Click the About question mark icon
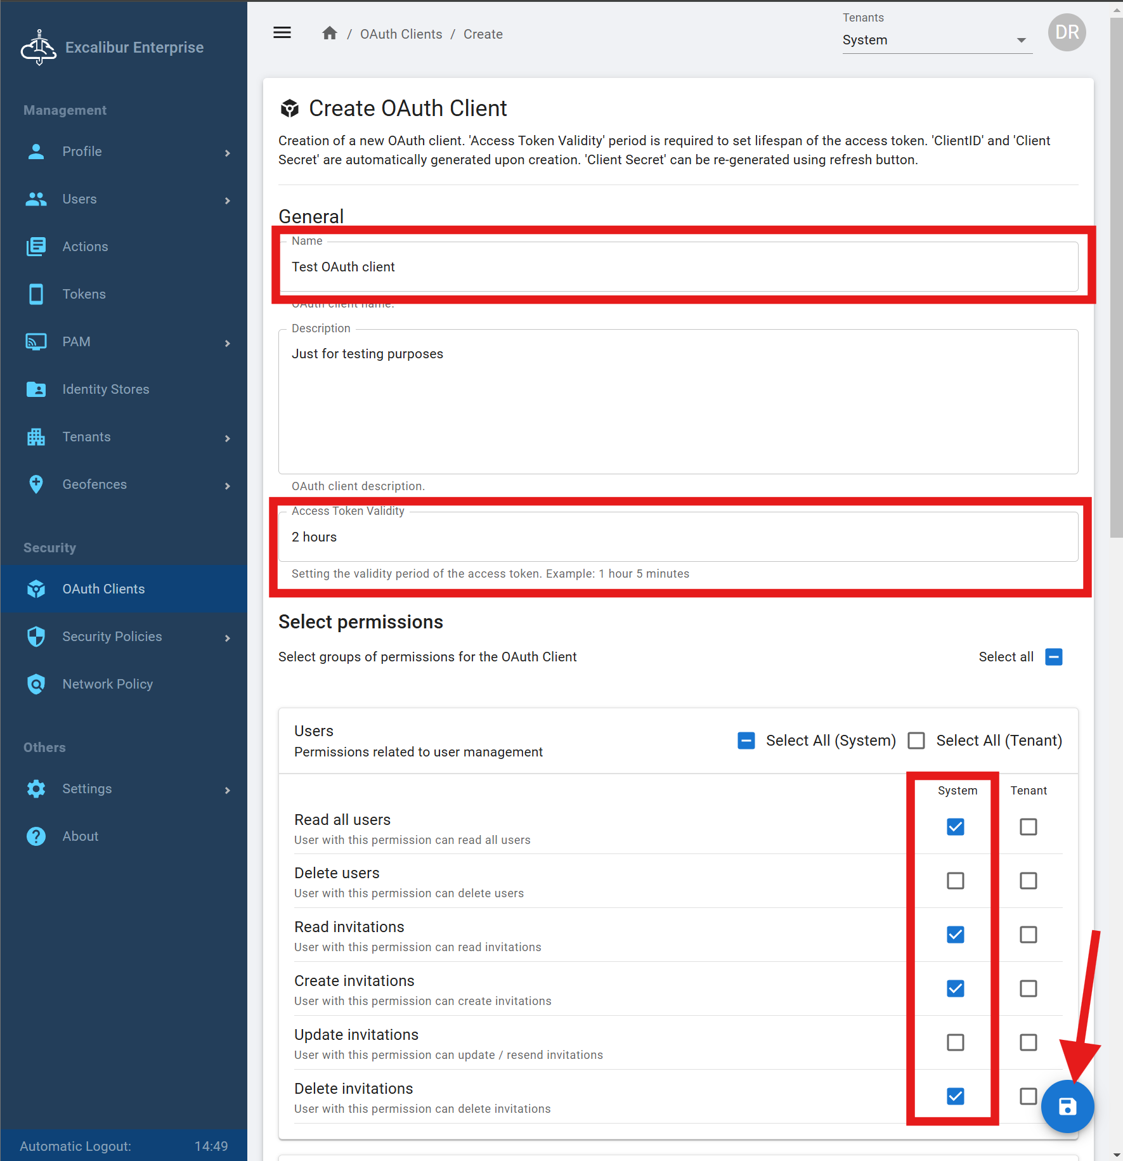Image resolution: width=1123 pixels, height=1161 pixels. 36,836
